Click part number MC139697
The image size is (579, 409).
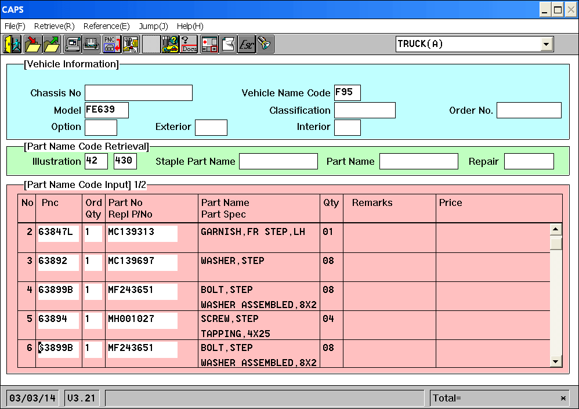tap(143, 262)
